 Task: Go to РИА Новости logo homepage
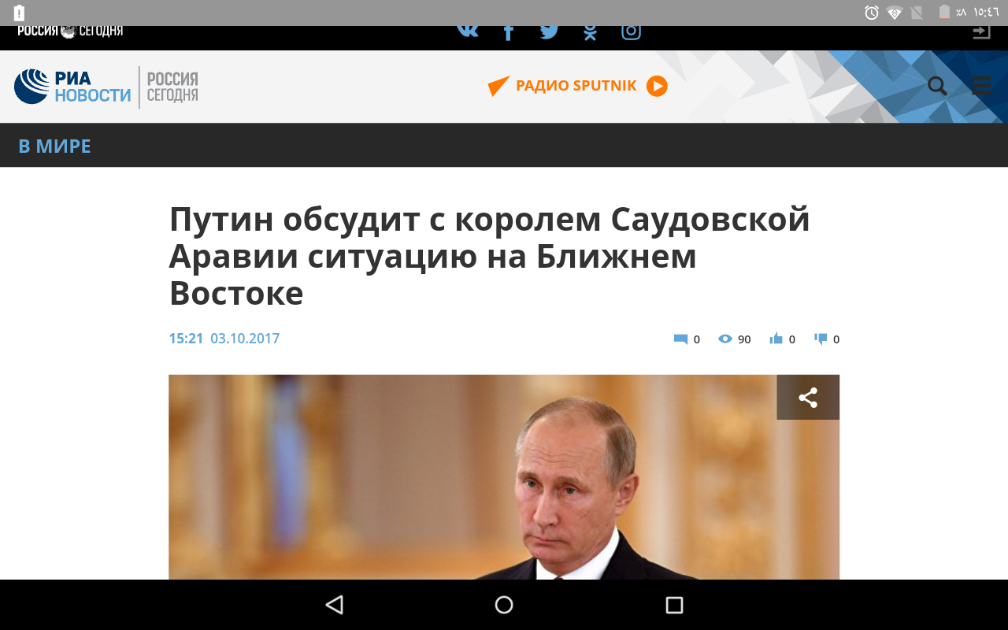(x=72, y=87)
